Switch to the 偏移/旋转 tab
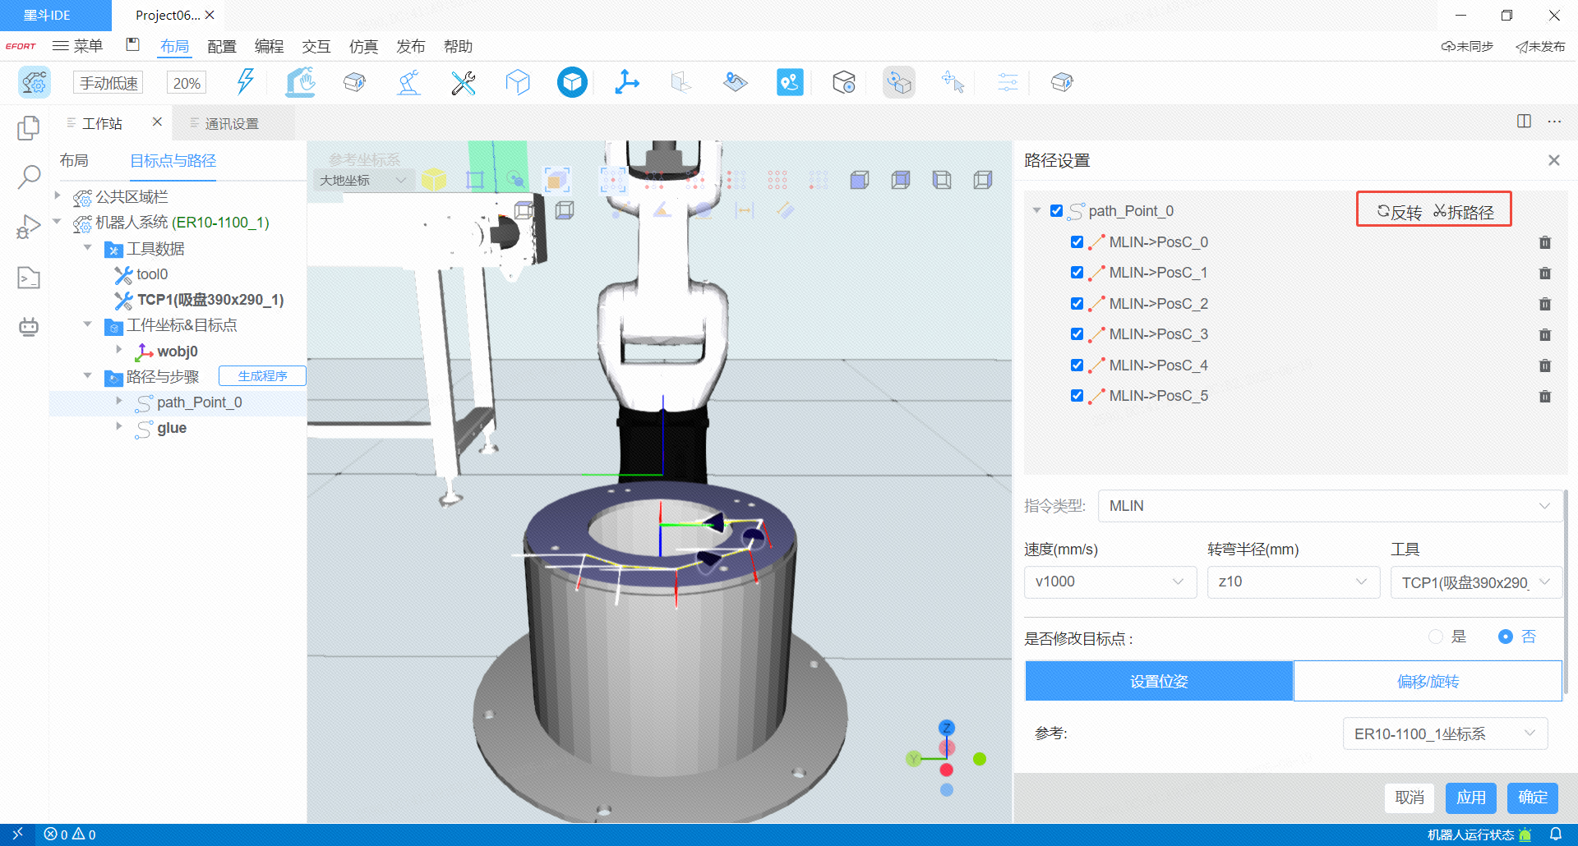Screen dimensions: 1578x846 (x=1428, y=681)
